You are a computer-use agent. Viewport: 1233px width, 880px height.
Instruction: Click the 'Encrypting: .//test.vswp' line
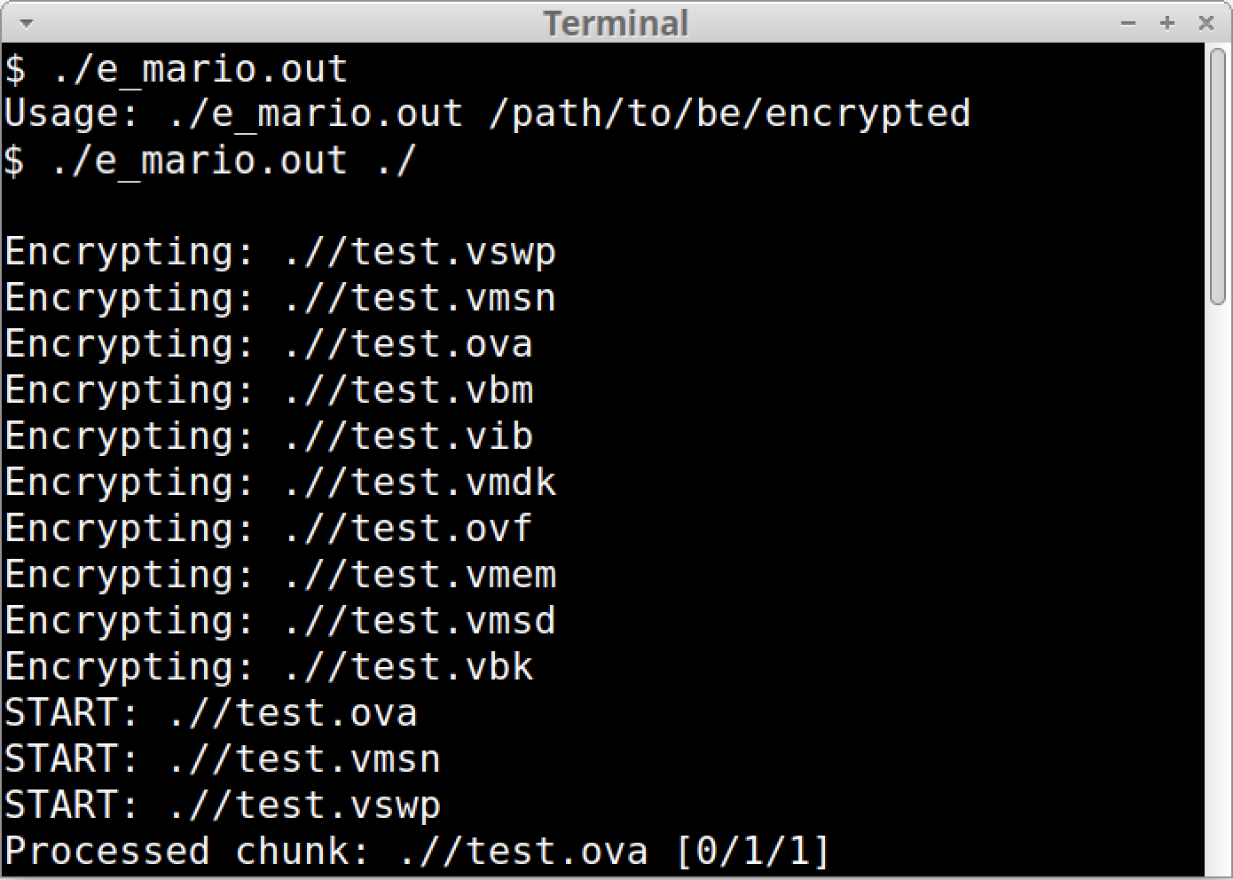pyautogui.click(x=279, y=253)
